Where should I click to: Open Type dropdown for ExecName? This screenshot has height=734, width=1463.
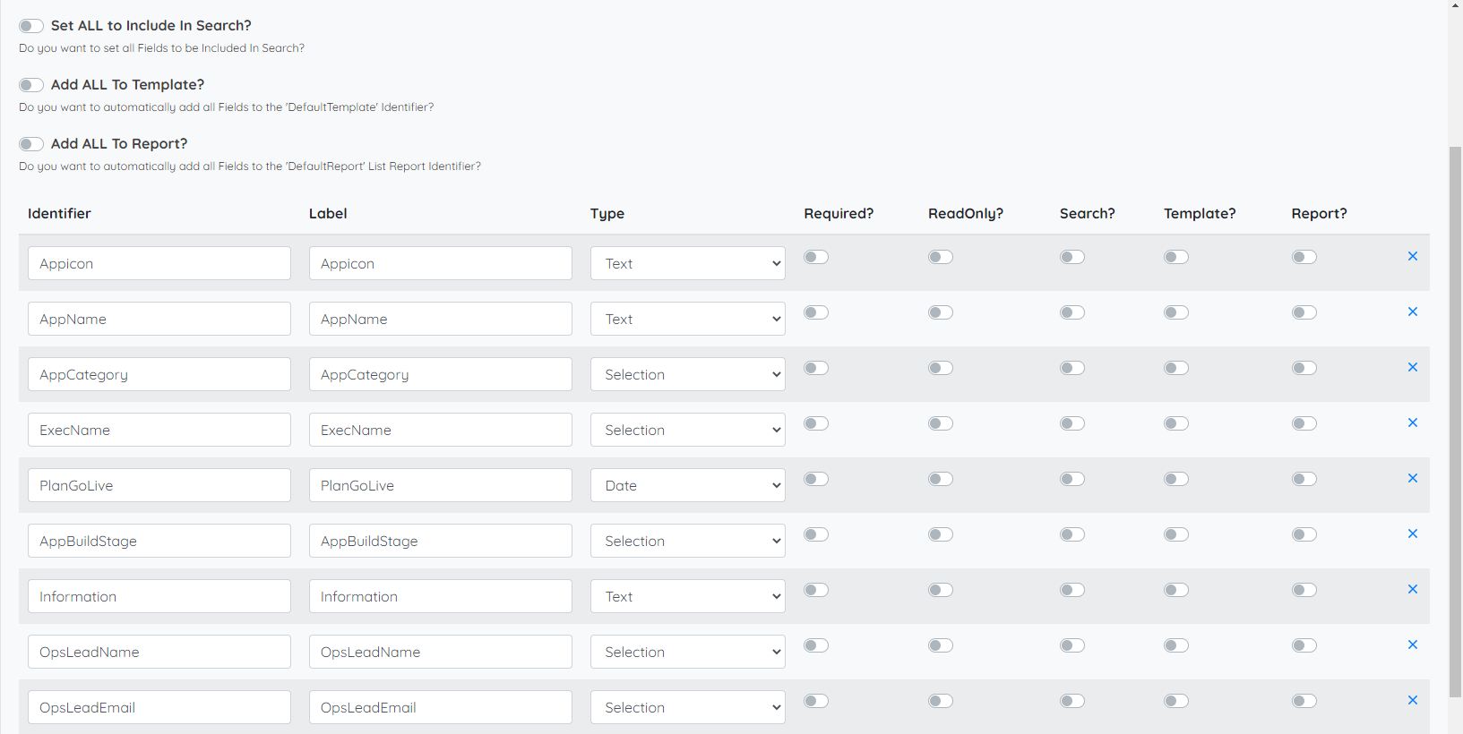point(688,430)
